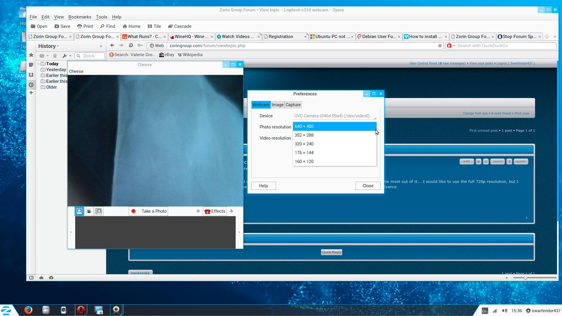Focus the Quick find field in History
Screen dimensions: 562x316
click(x=90, y=56)
